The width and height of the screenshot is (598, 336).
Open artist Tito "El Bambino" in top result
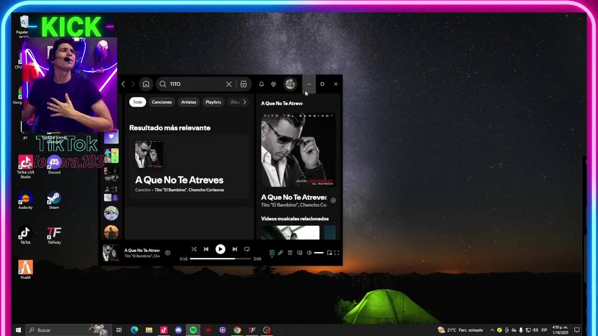(x=171, y=190)
